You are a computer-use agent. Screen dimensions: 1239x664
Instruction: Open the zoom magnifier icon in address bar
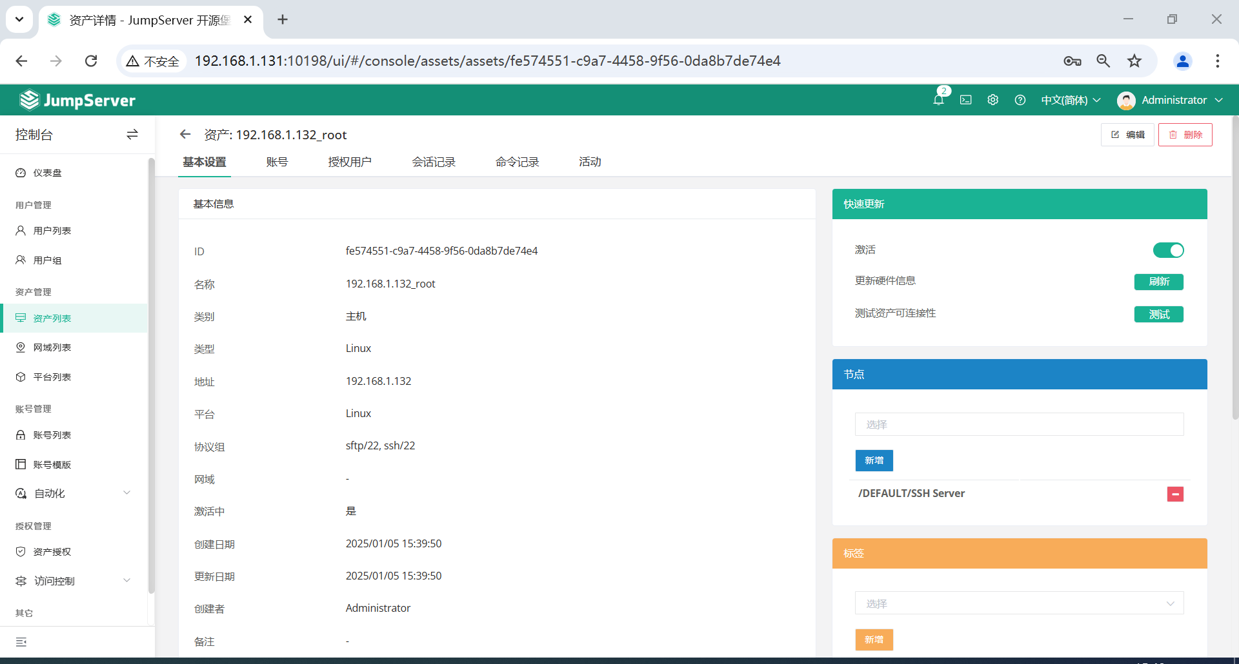(x=1103, y=61)
